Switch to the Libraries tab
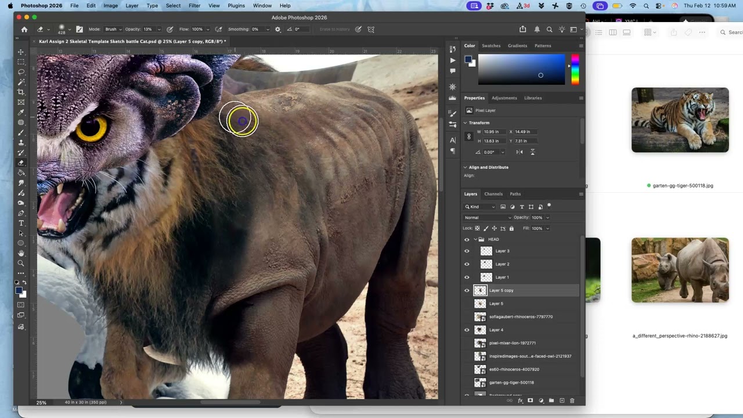743x418 pixels. (533, 98)
